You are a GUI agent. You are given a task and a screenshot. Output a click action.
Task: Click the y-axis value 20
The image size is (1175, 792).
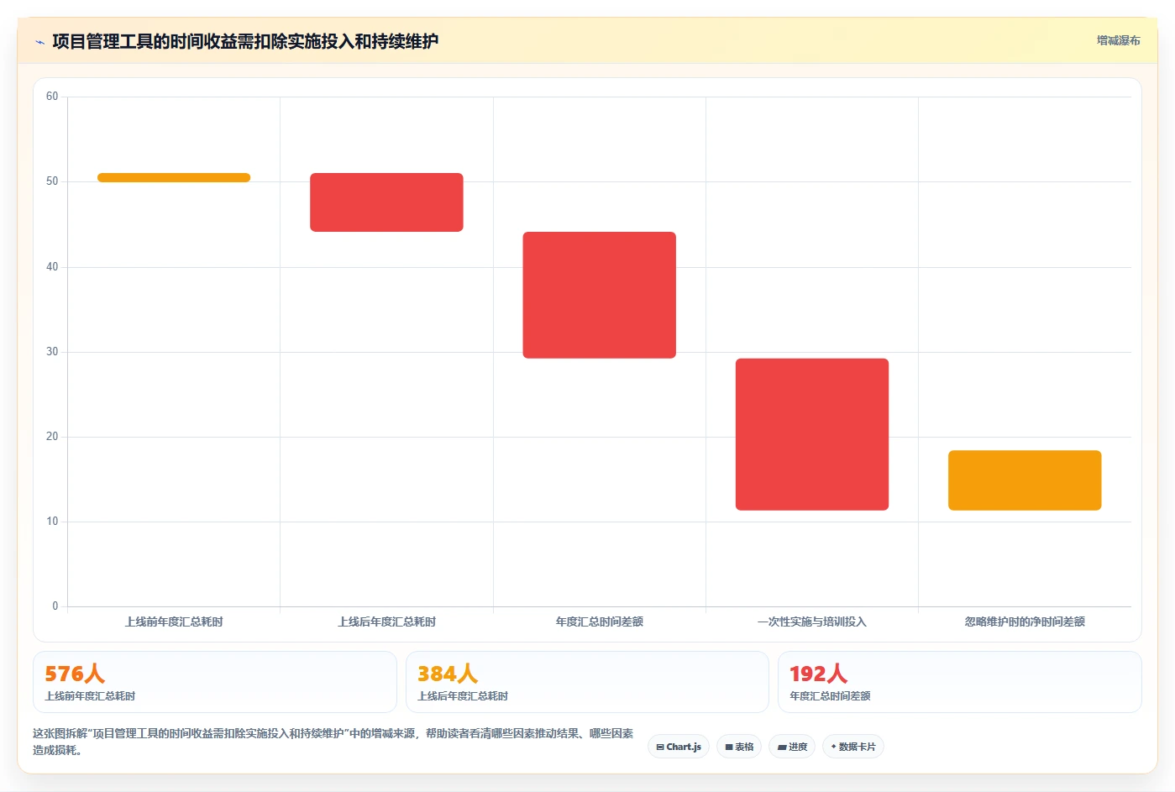coord(52,437)
